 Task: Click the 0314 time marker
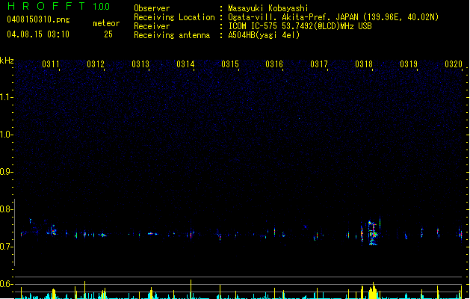point(185,64)
